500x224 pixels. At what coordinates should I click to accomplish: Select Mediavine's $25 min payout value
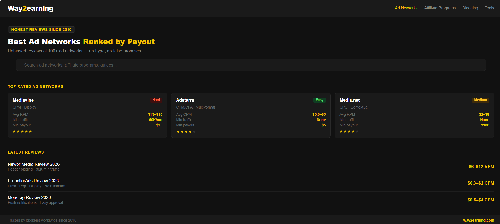tap(159, 125)
